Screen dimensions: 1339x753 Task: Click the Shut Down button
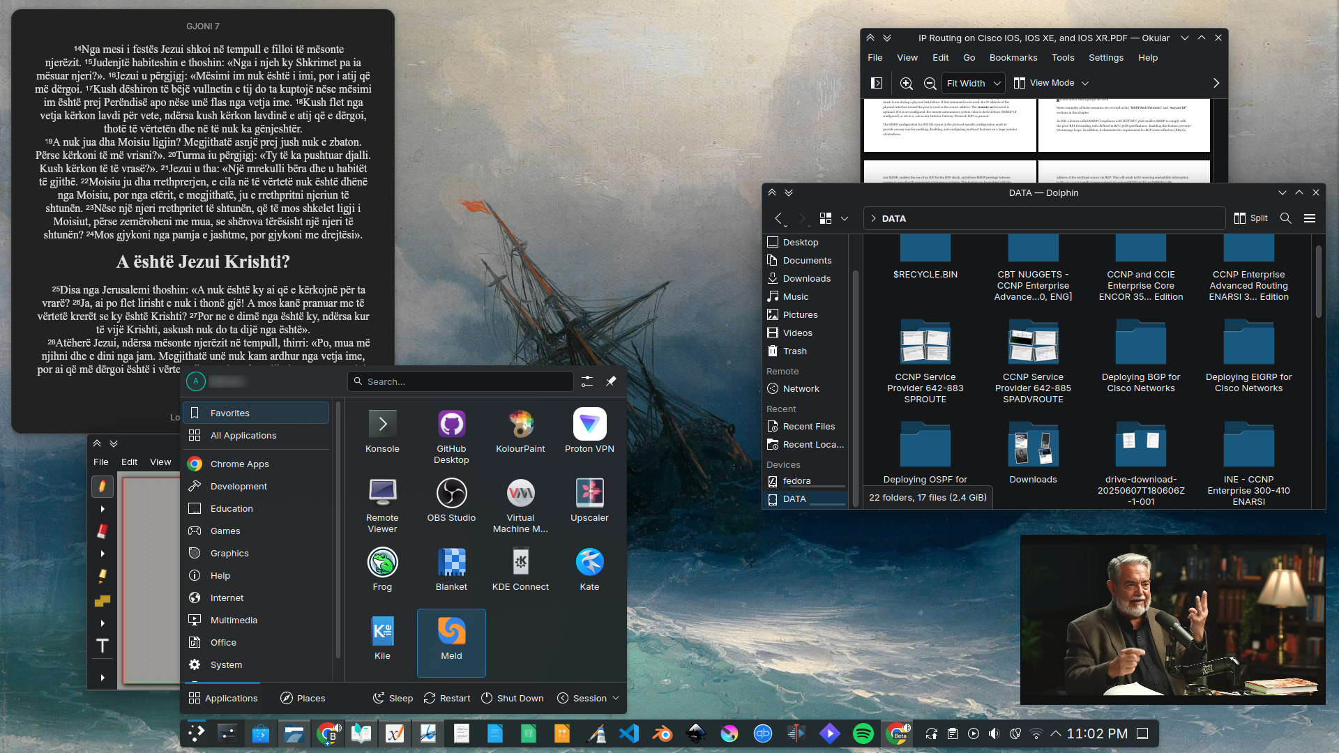[x=512, y=698]
